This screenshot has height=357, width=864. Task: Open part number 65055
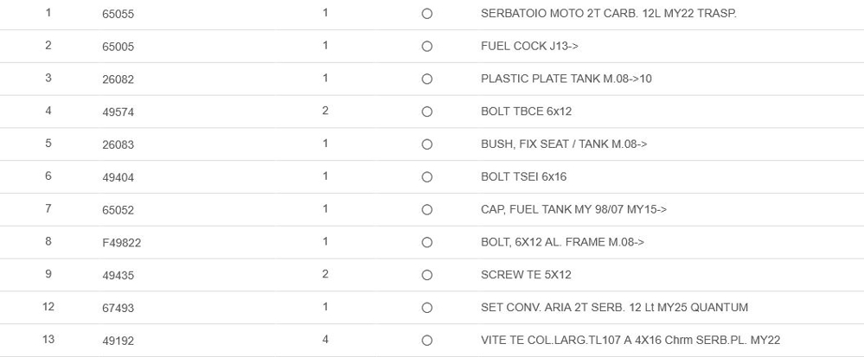pos(118,14)
